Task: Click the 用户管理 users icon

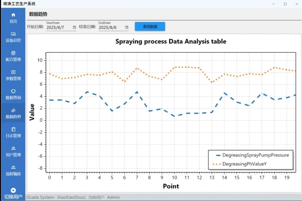Action: coord(13,148)
